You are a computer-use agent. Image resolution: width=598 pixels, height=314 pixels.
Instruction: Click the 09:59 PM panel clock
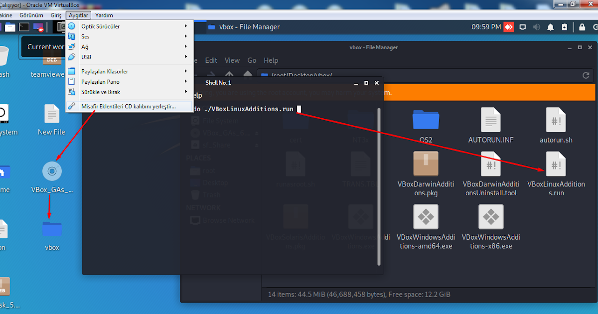point(486,27)
